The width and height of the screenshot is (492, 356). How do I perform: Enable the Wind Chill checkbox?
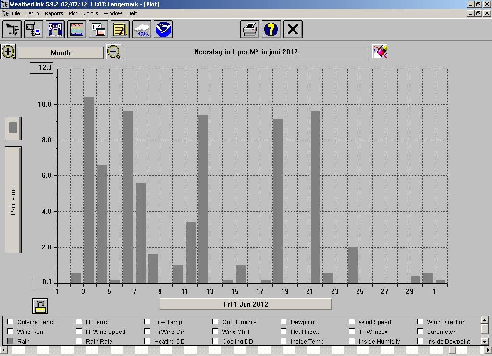pyautogui.click(x=215, y=331)
